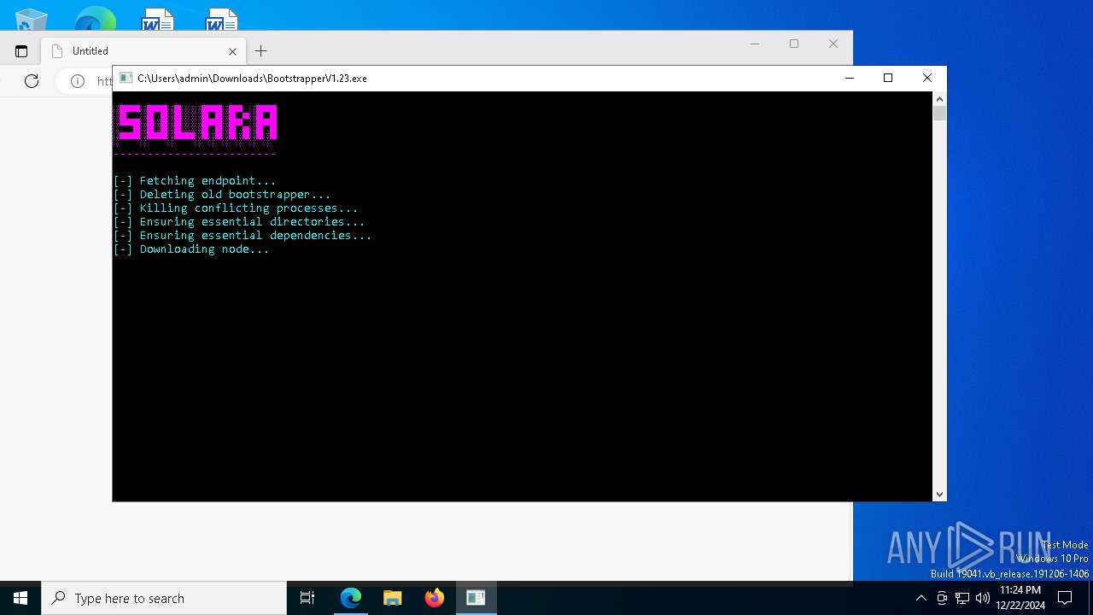Click the 'Killing conflicting processes...' line
1093x615 pixels.
tap(236, 208)
